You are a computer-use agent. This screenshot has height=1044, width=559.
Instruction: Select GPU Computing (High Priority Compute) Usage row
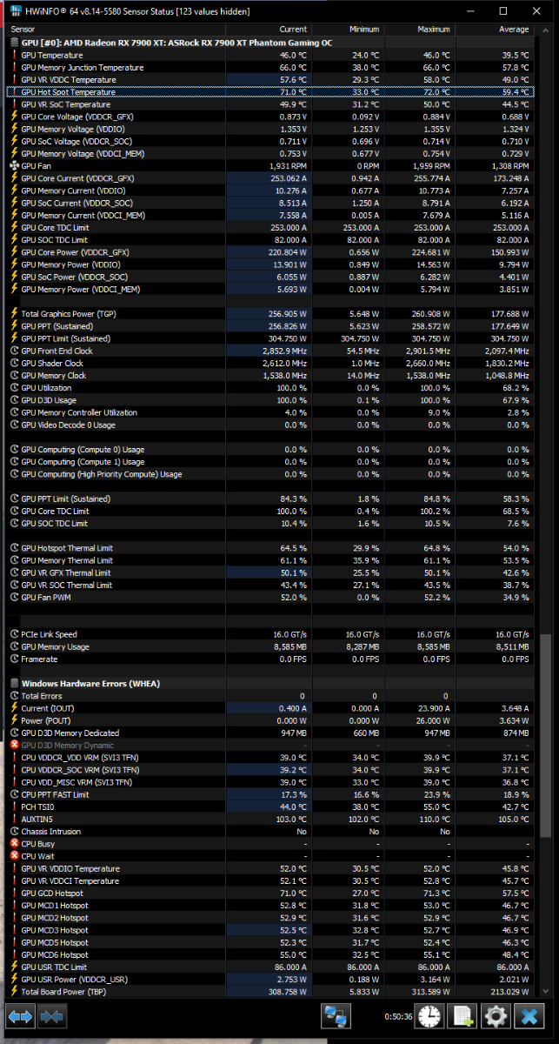pyautogui.click(x=272, y=474)
